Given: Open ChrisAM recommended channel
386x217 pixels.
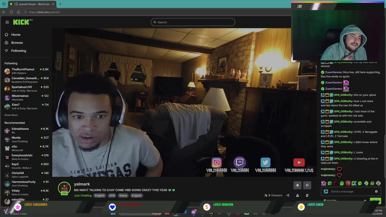Looking at the screenshot, I should tap(26, 175).
